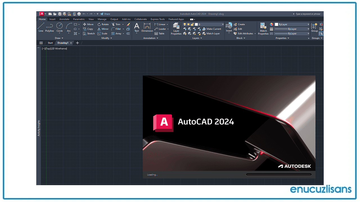Select the Arc tool
This screenshot has width=360, height=202.
click(x=69, y=27)
